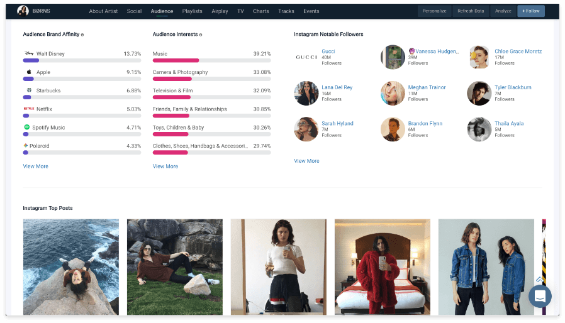Image resolution: width=565 pixels, height=323 pixels.
Task: Open the chat support bubble icon
Action: coord(540,297)
